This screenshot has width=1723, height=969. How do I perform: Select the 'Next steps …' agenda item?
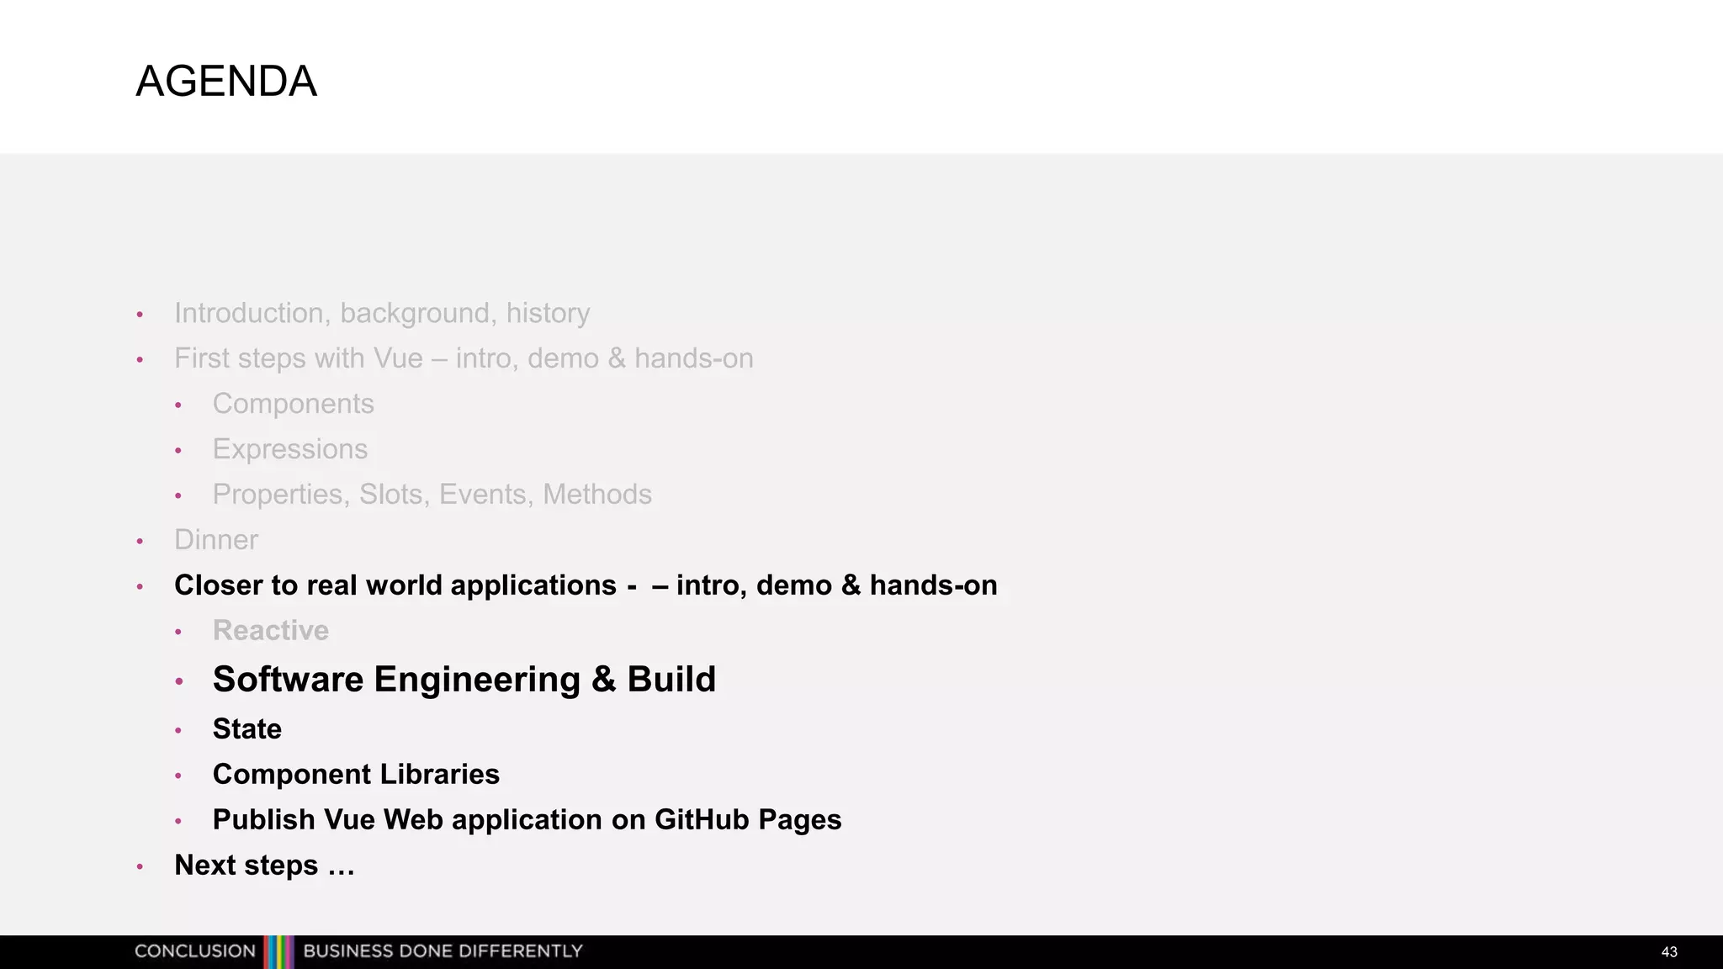point(264,865)
